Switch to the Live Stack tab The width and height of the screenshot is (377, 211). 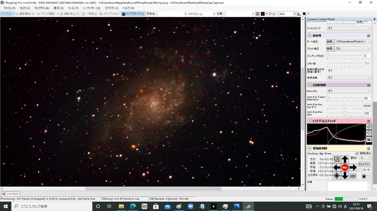coord(10,194)
